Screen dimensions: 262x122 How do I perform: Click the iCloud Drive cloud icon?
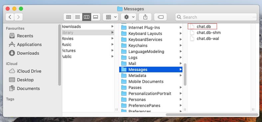[x=12, y=71]
